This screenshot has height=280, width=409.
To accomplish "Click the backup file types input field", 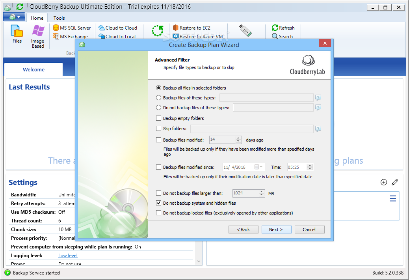I will [x=266, y=97].
